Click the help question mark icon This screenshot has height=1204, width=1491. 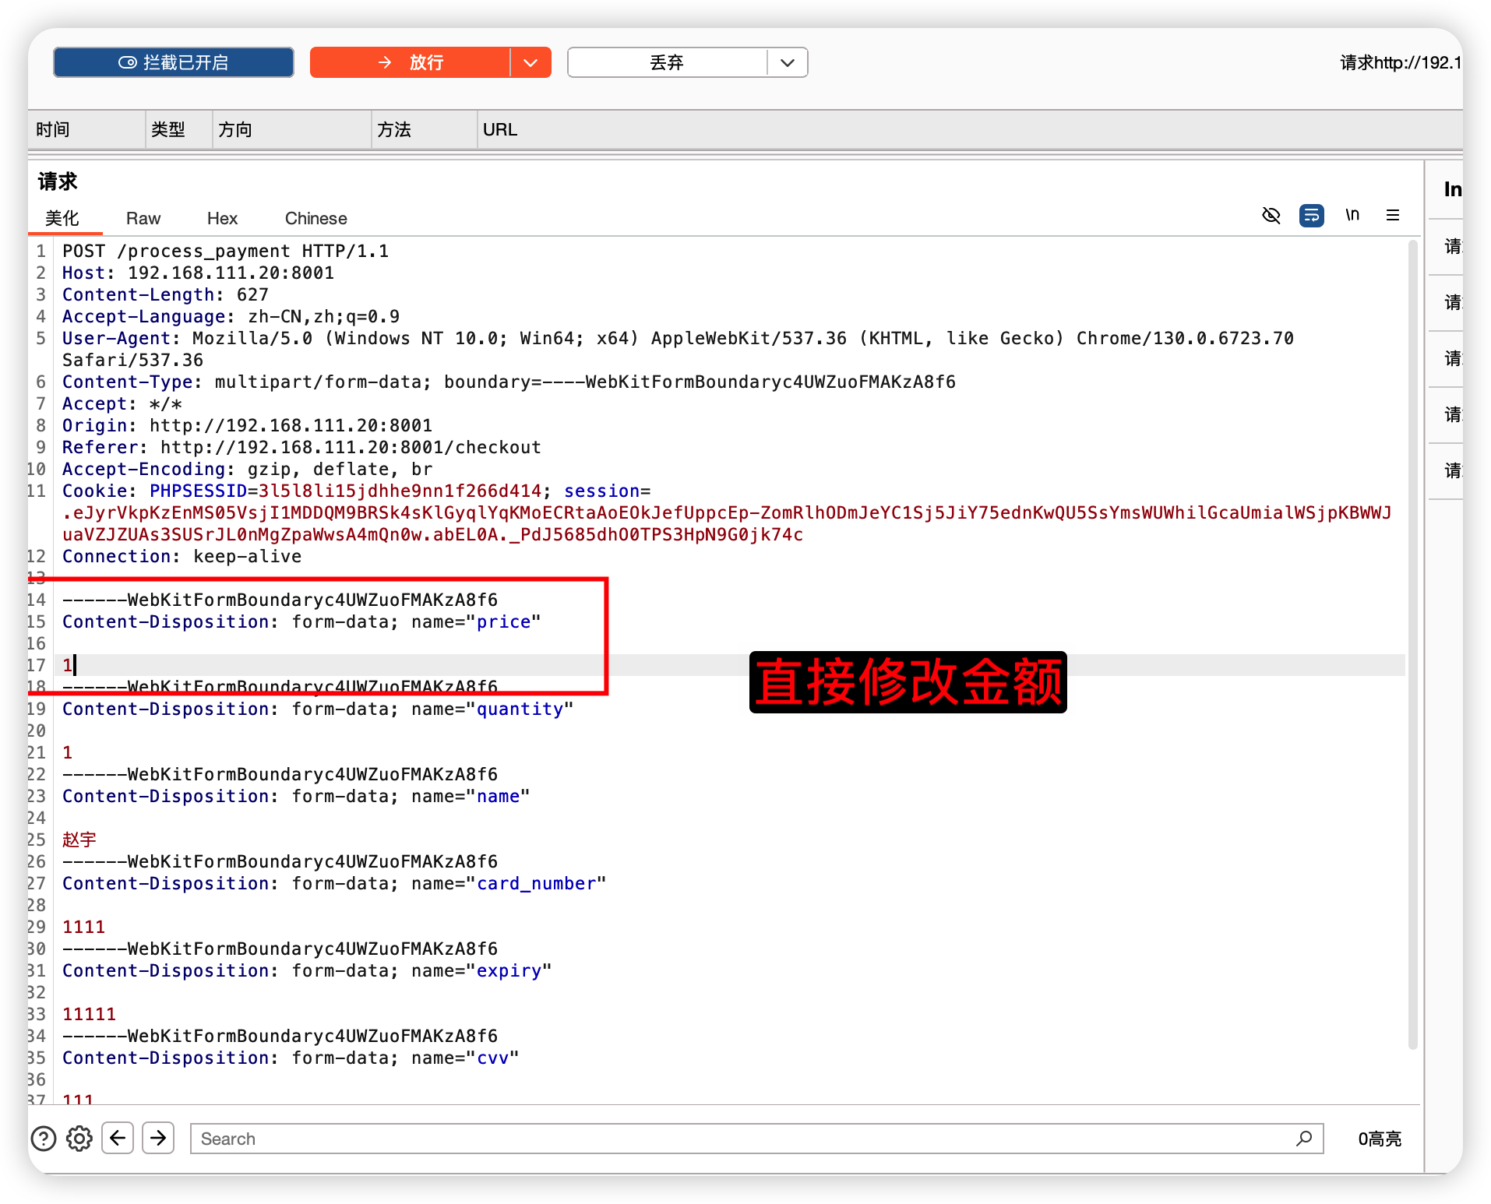click(44, 1139)
